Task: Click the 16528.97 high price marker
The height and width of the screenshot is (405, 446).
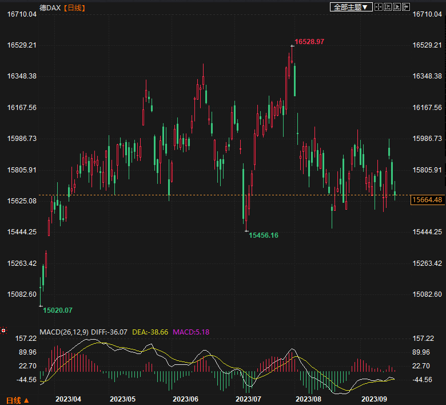Action: [x=309, y=42]
